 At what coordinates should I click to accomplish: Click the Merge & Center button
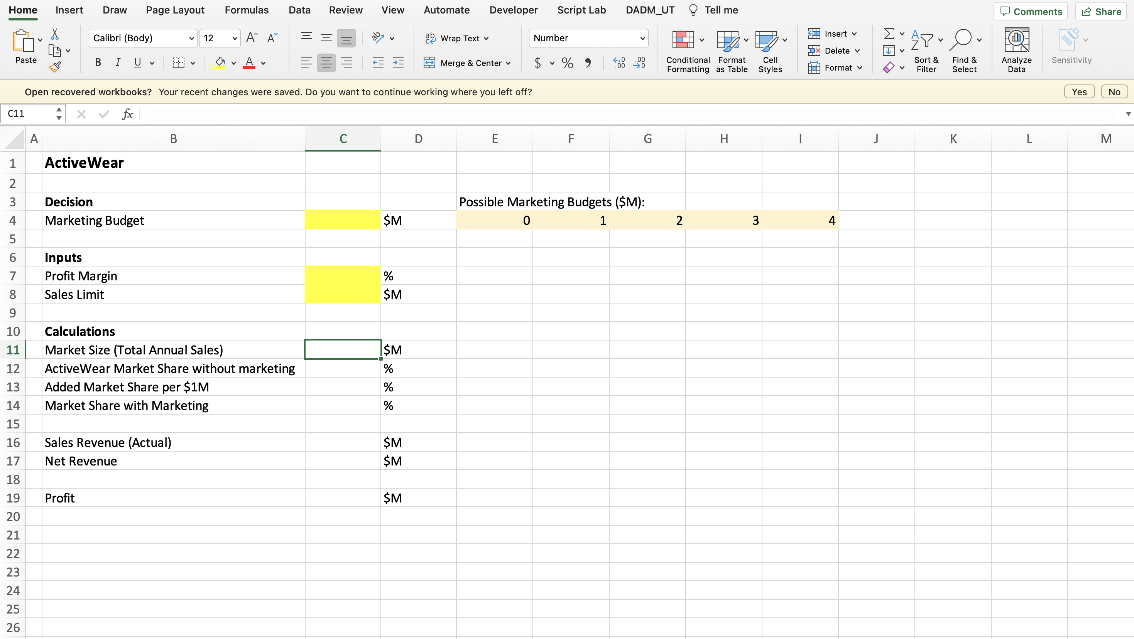click(466, 62)
